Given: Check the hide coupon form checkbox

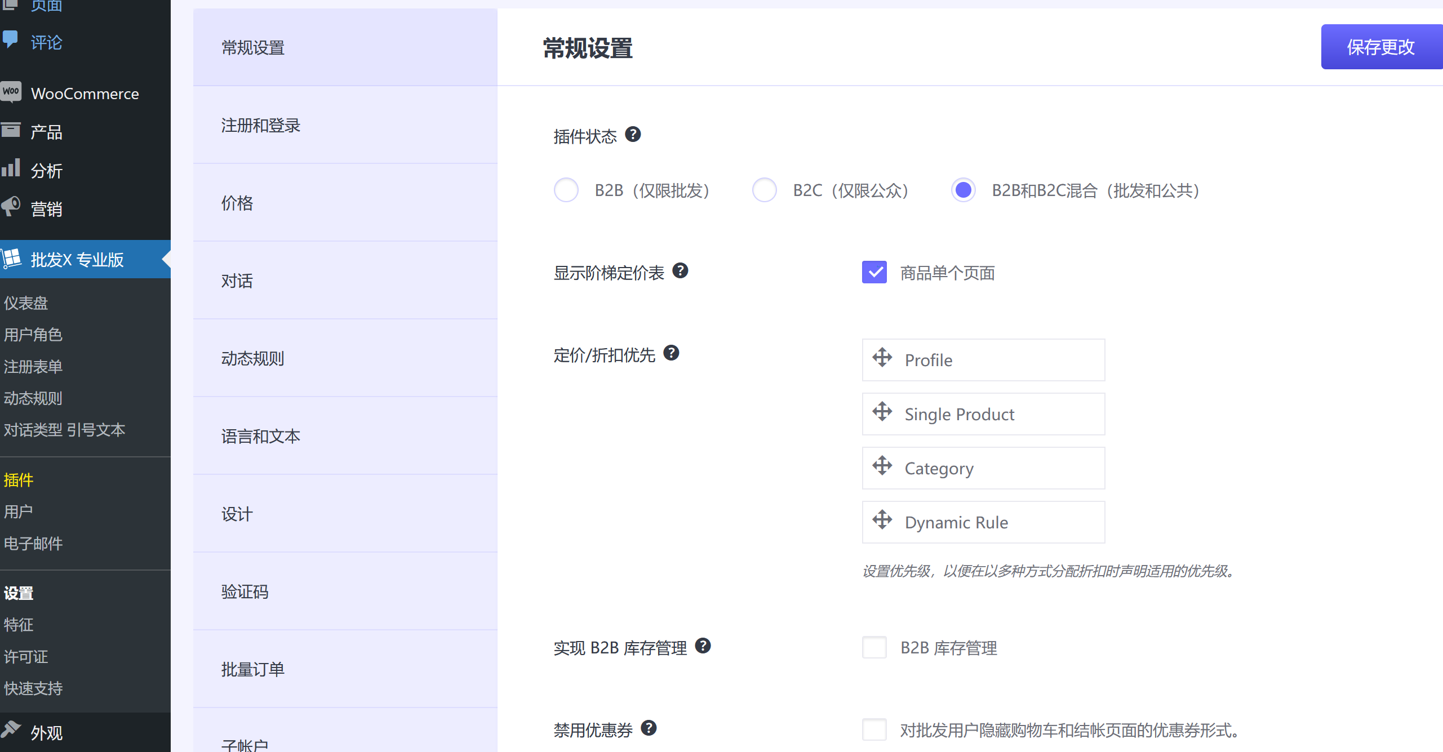Looking at the screenshot, I should 874,730.
